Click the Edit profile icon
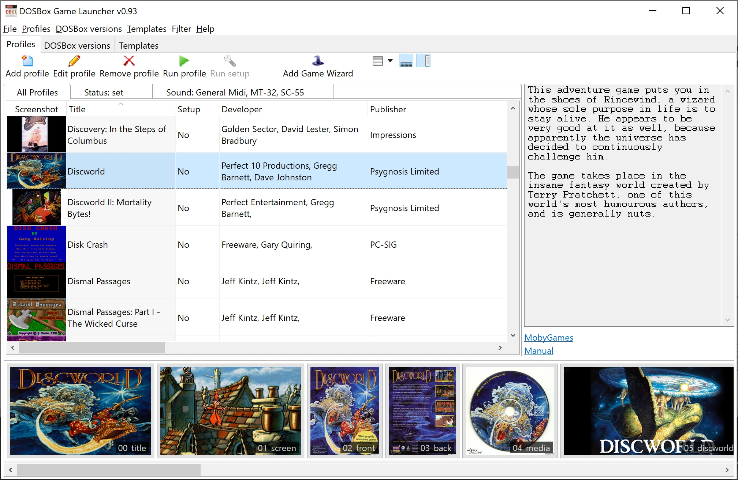 coord(74,61)
